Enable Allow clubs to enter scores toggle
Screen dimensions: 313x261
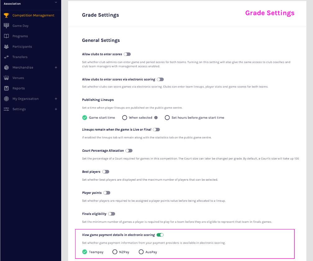(x=127, y=54)
